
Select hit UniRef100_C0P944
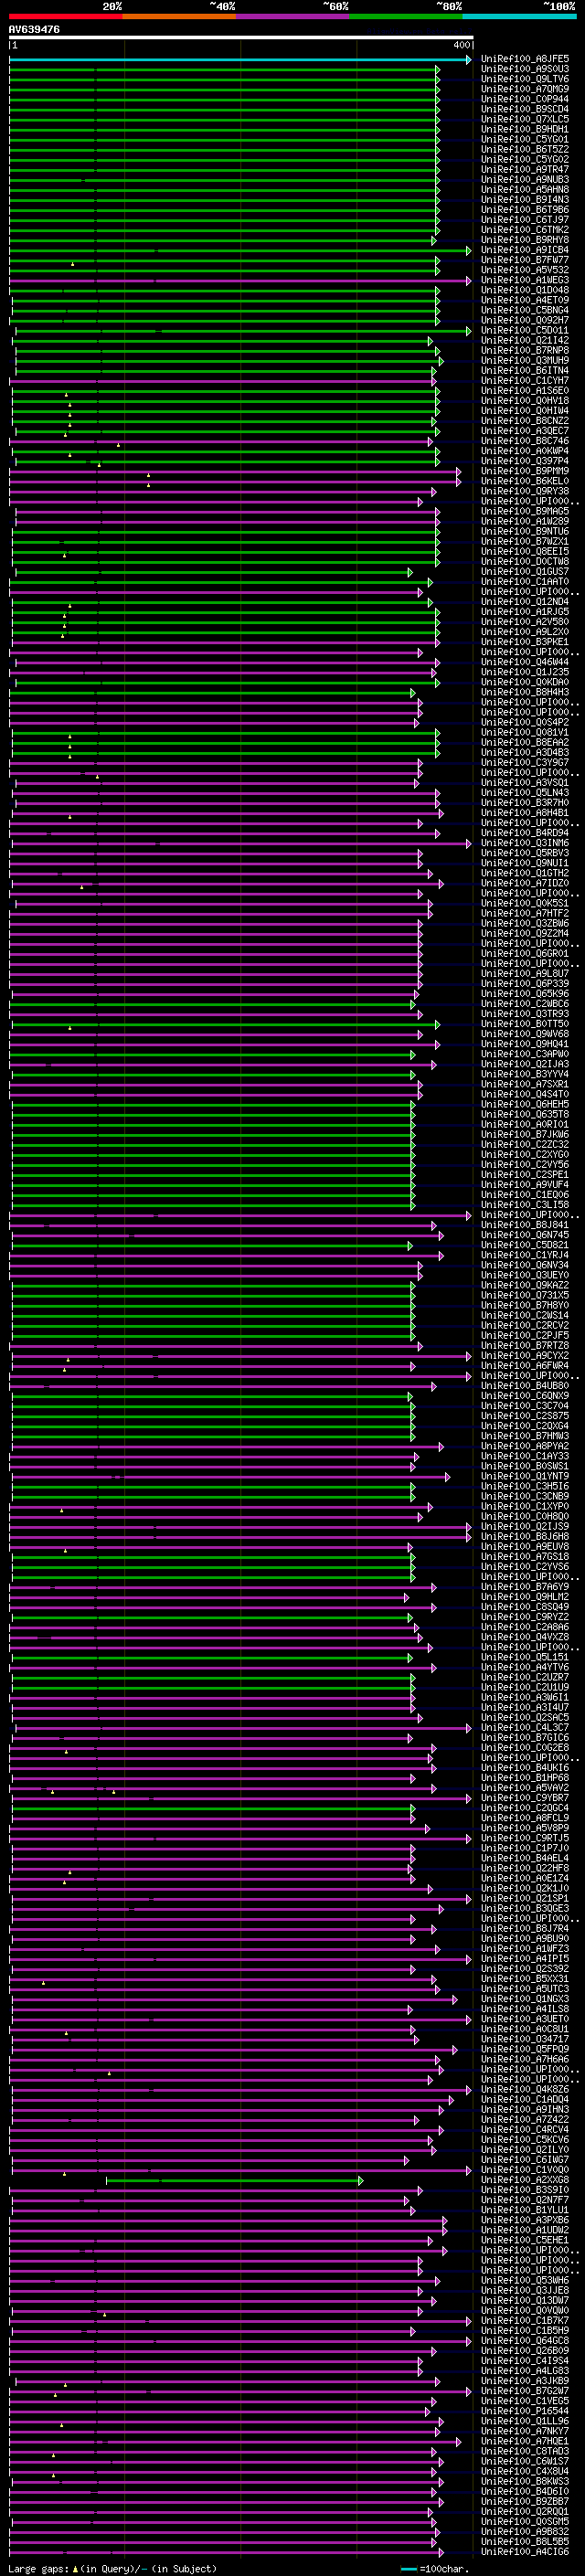525,100
